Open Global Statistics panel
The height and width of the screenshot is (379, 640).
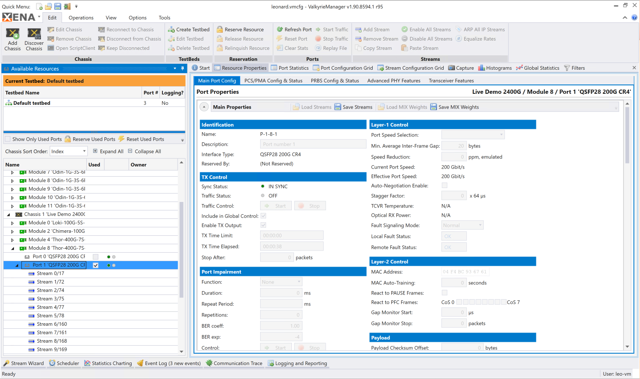(537, 68)
